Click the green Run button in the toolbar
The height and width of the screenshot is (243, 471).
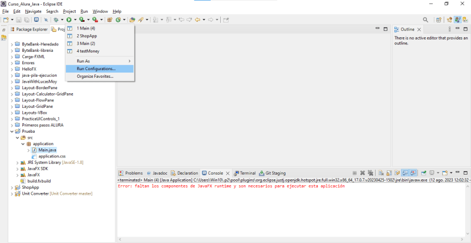pyautogui.click(x=69, y=20)
